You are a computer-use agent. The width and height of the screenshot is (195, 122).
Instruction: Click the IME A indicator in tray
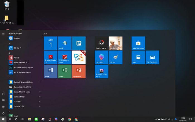[172, 119]
